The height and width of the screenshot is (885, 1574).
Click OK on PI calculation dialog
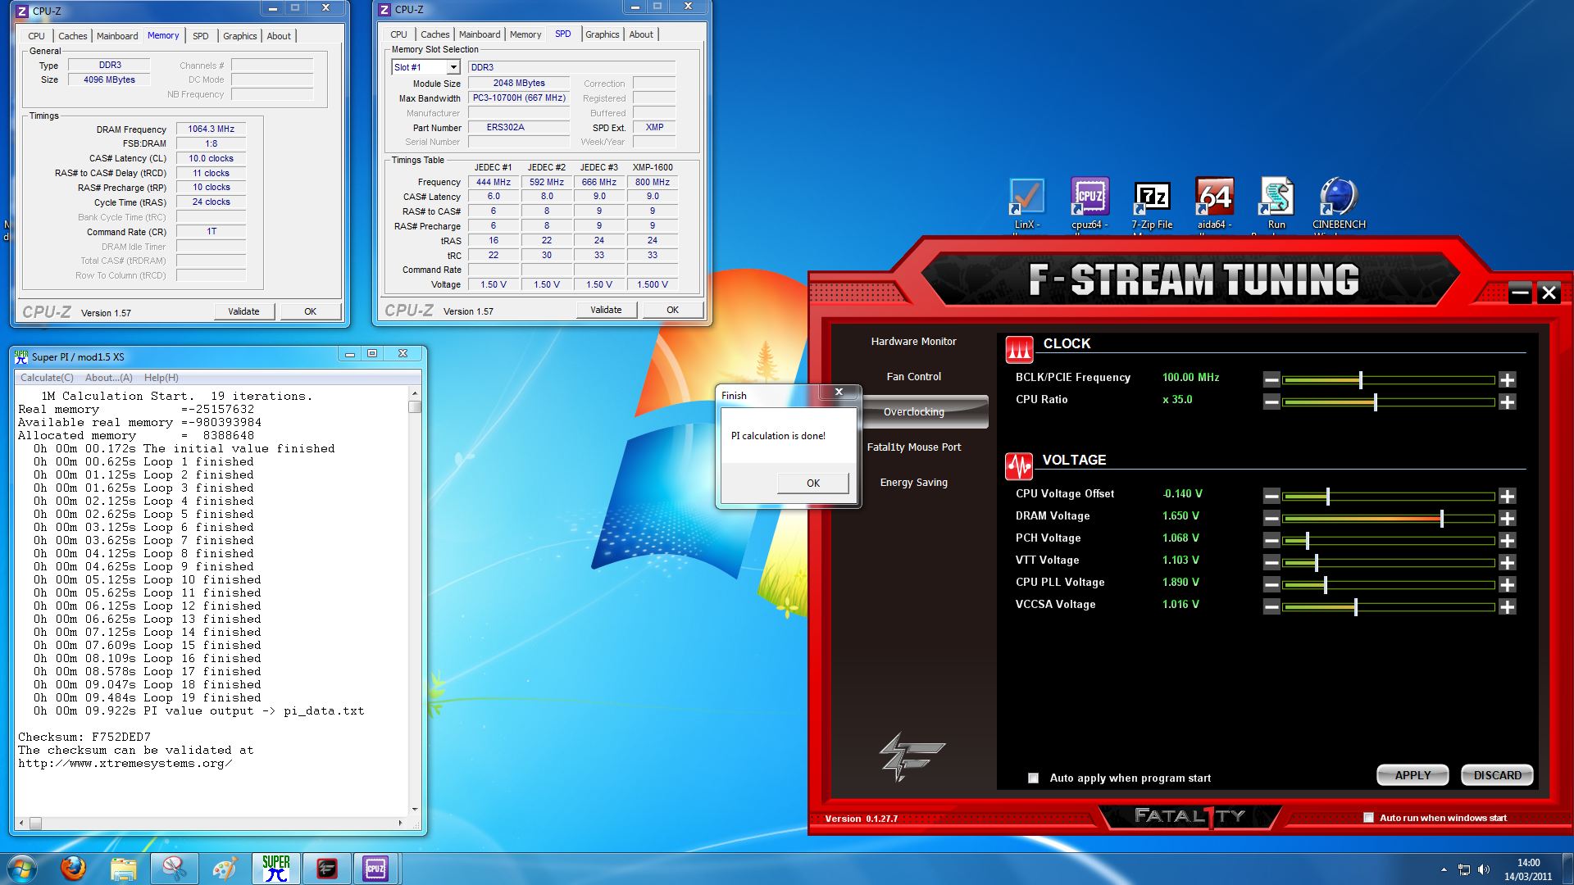coord(812,483)
